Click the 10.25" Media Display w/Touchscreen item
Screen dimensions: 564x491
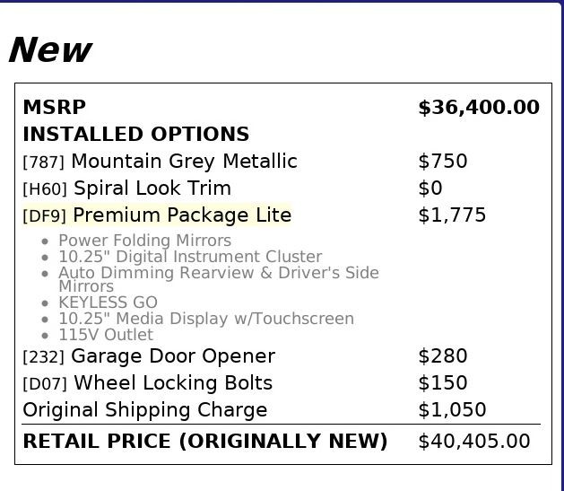205,319
